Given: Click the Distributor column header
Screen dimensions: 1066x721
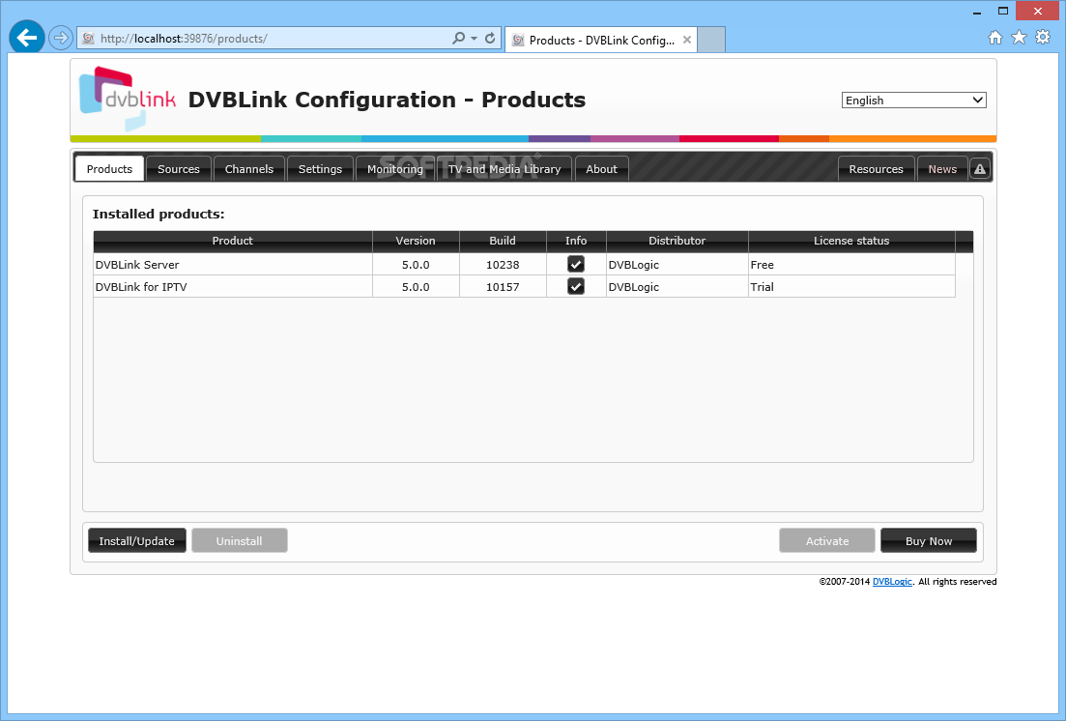Looking at the screenshot, I should (677, 241).
